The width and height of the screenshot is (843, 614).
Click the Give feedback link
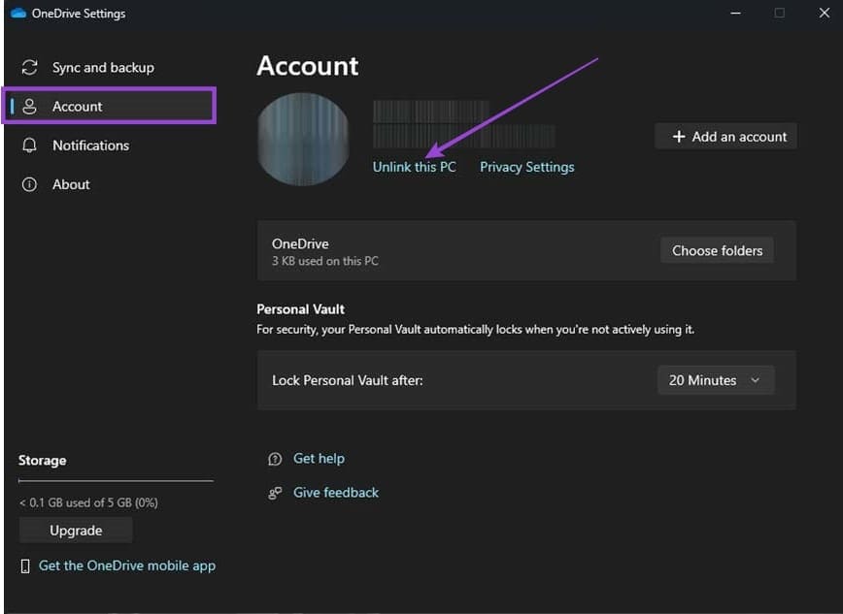336,493
